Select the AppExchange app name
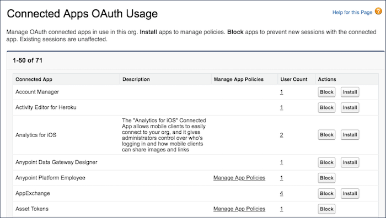 click(33, 193)
